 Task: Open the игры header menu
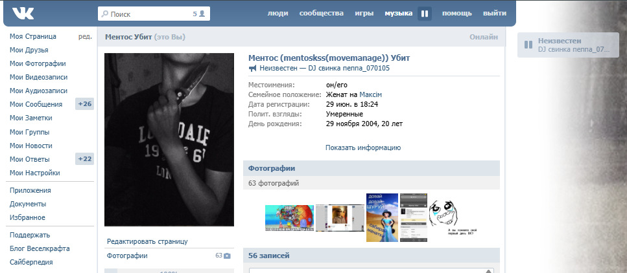tap(364, 13)
